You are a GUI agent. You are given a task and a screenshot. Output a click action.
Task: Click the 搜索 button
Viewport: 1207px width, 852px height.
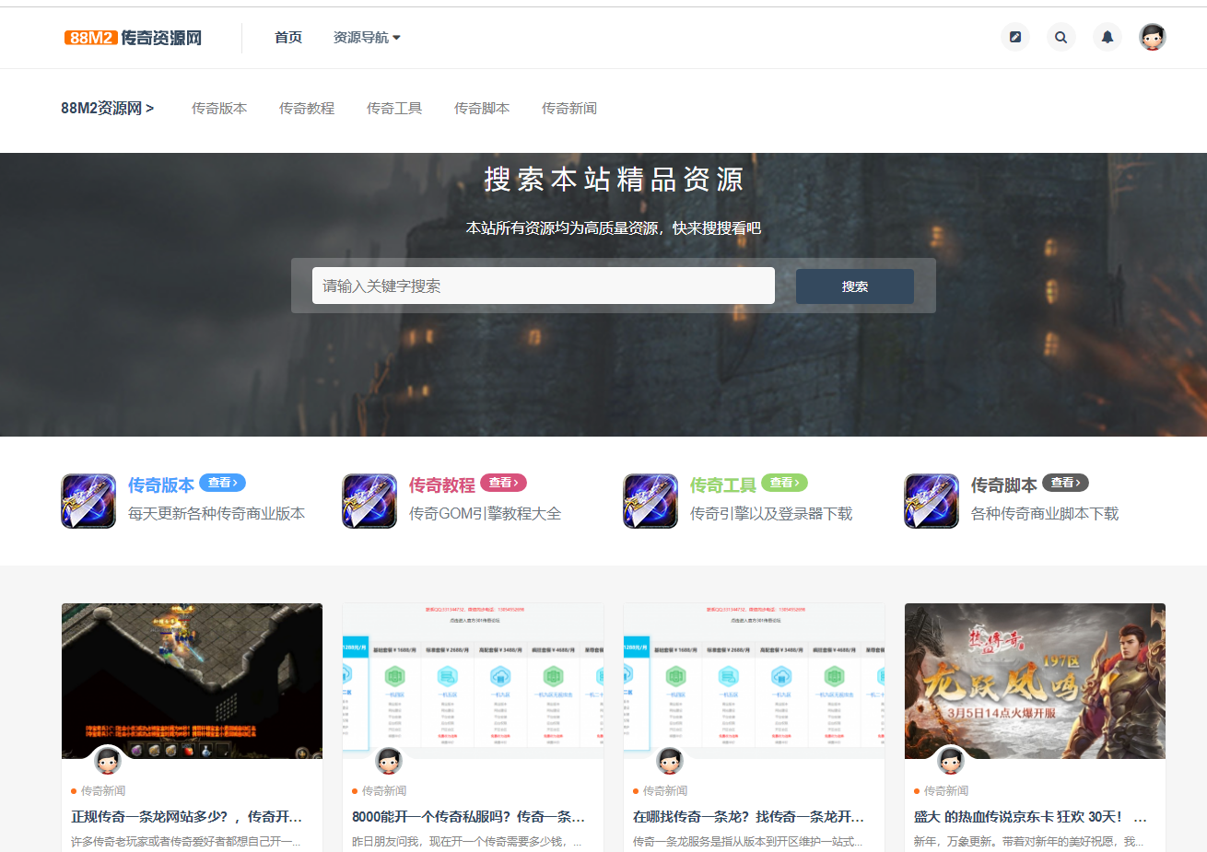pyautogui.click(x=855, y=286)
